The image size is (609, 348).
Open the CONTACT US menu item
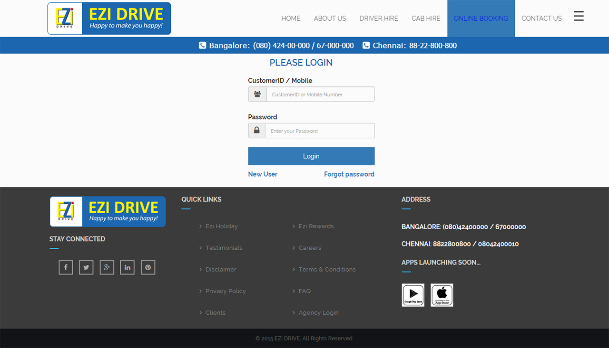541,19
